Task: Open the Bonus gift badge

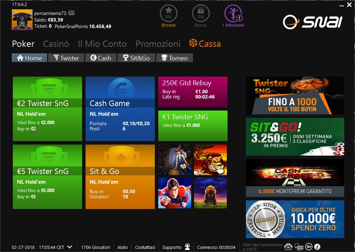Action: 201,16
